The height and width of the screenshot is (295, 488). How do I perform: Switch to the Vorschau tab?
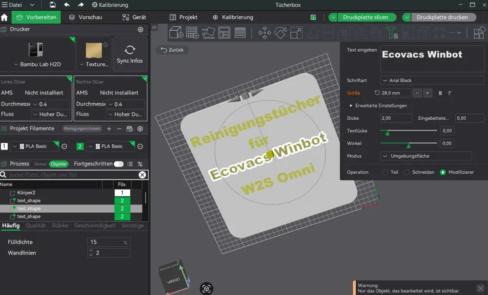[x=85, y=18]
